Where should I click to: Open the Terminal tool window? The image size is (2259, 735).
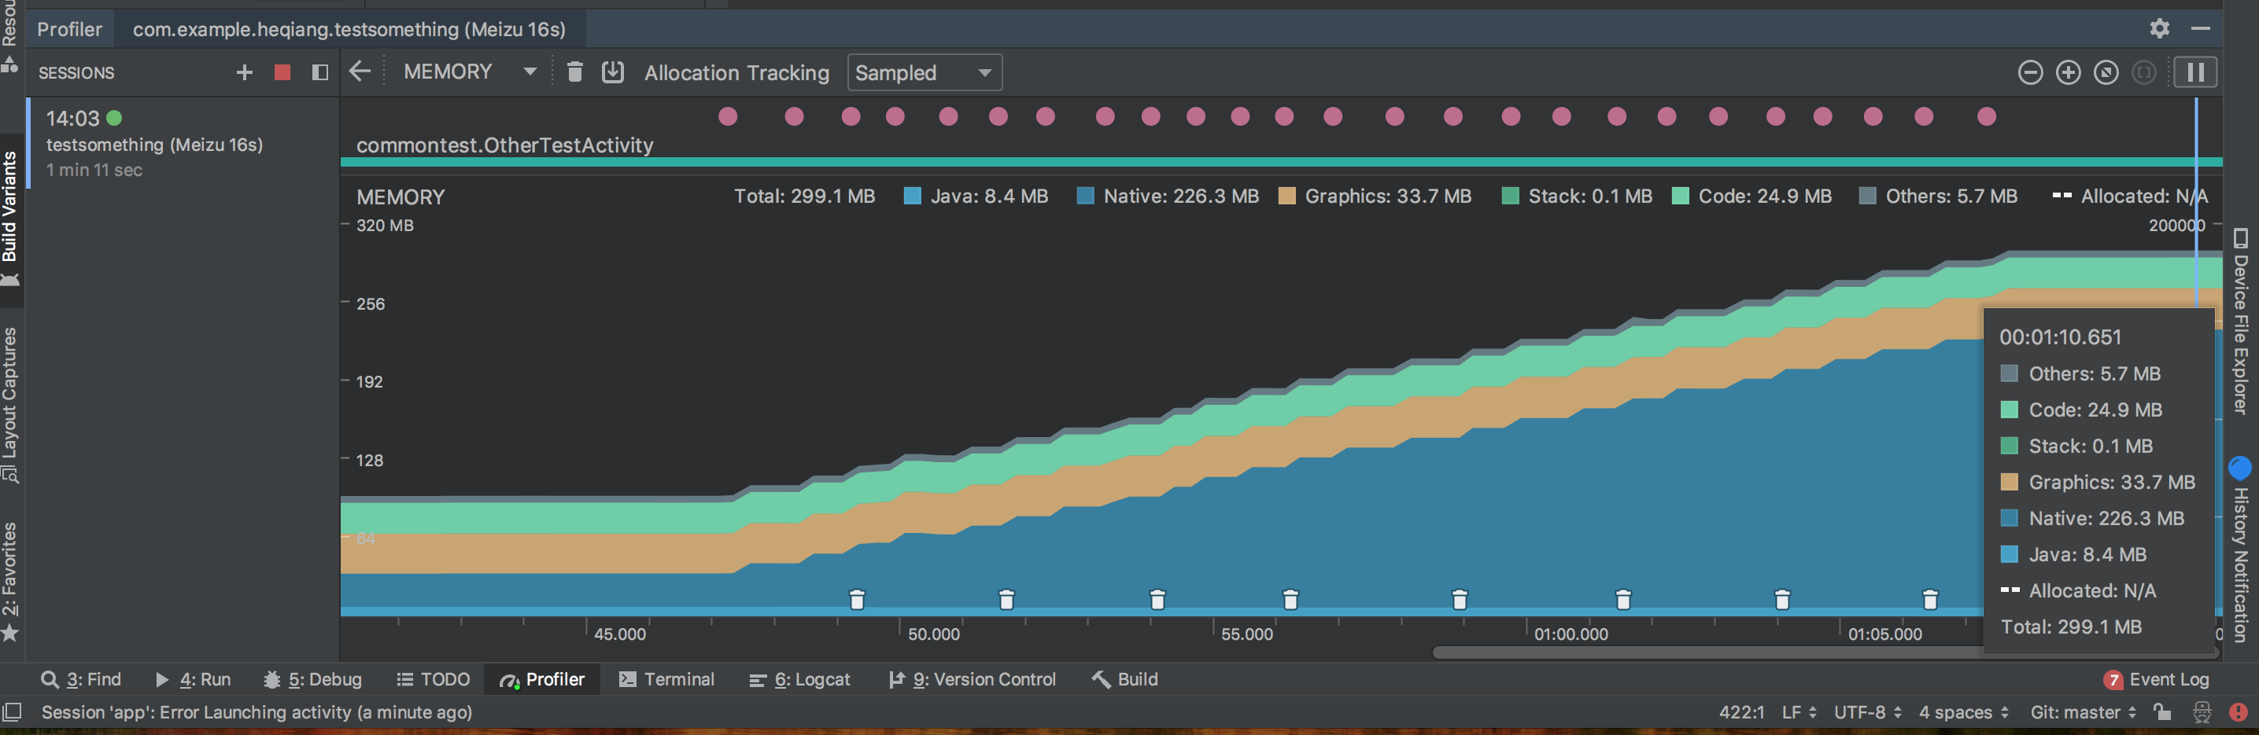point(666,680)
